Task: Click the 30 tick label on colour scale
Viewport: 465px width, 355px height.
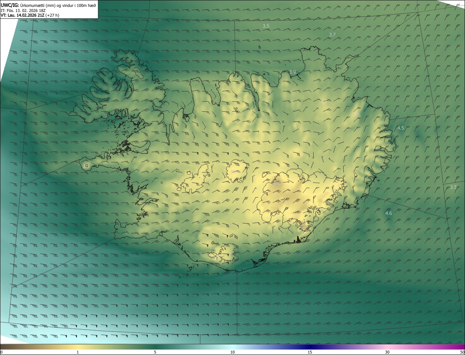Action: (x=387, y=352)
